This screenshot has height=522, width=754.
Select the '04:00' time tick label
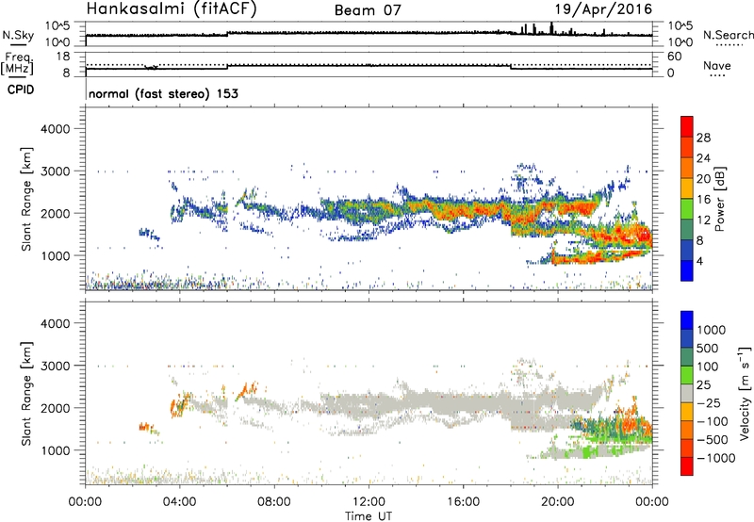[x=180, y=502]
